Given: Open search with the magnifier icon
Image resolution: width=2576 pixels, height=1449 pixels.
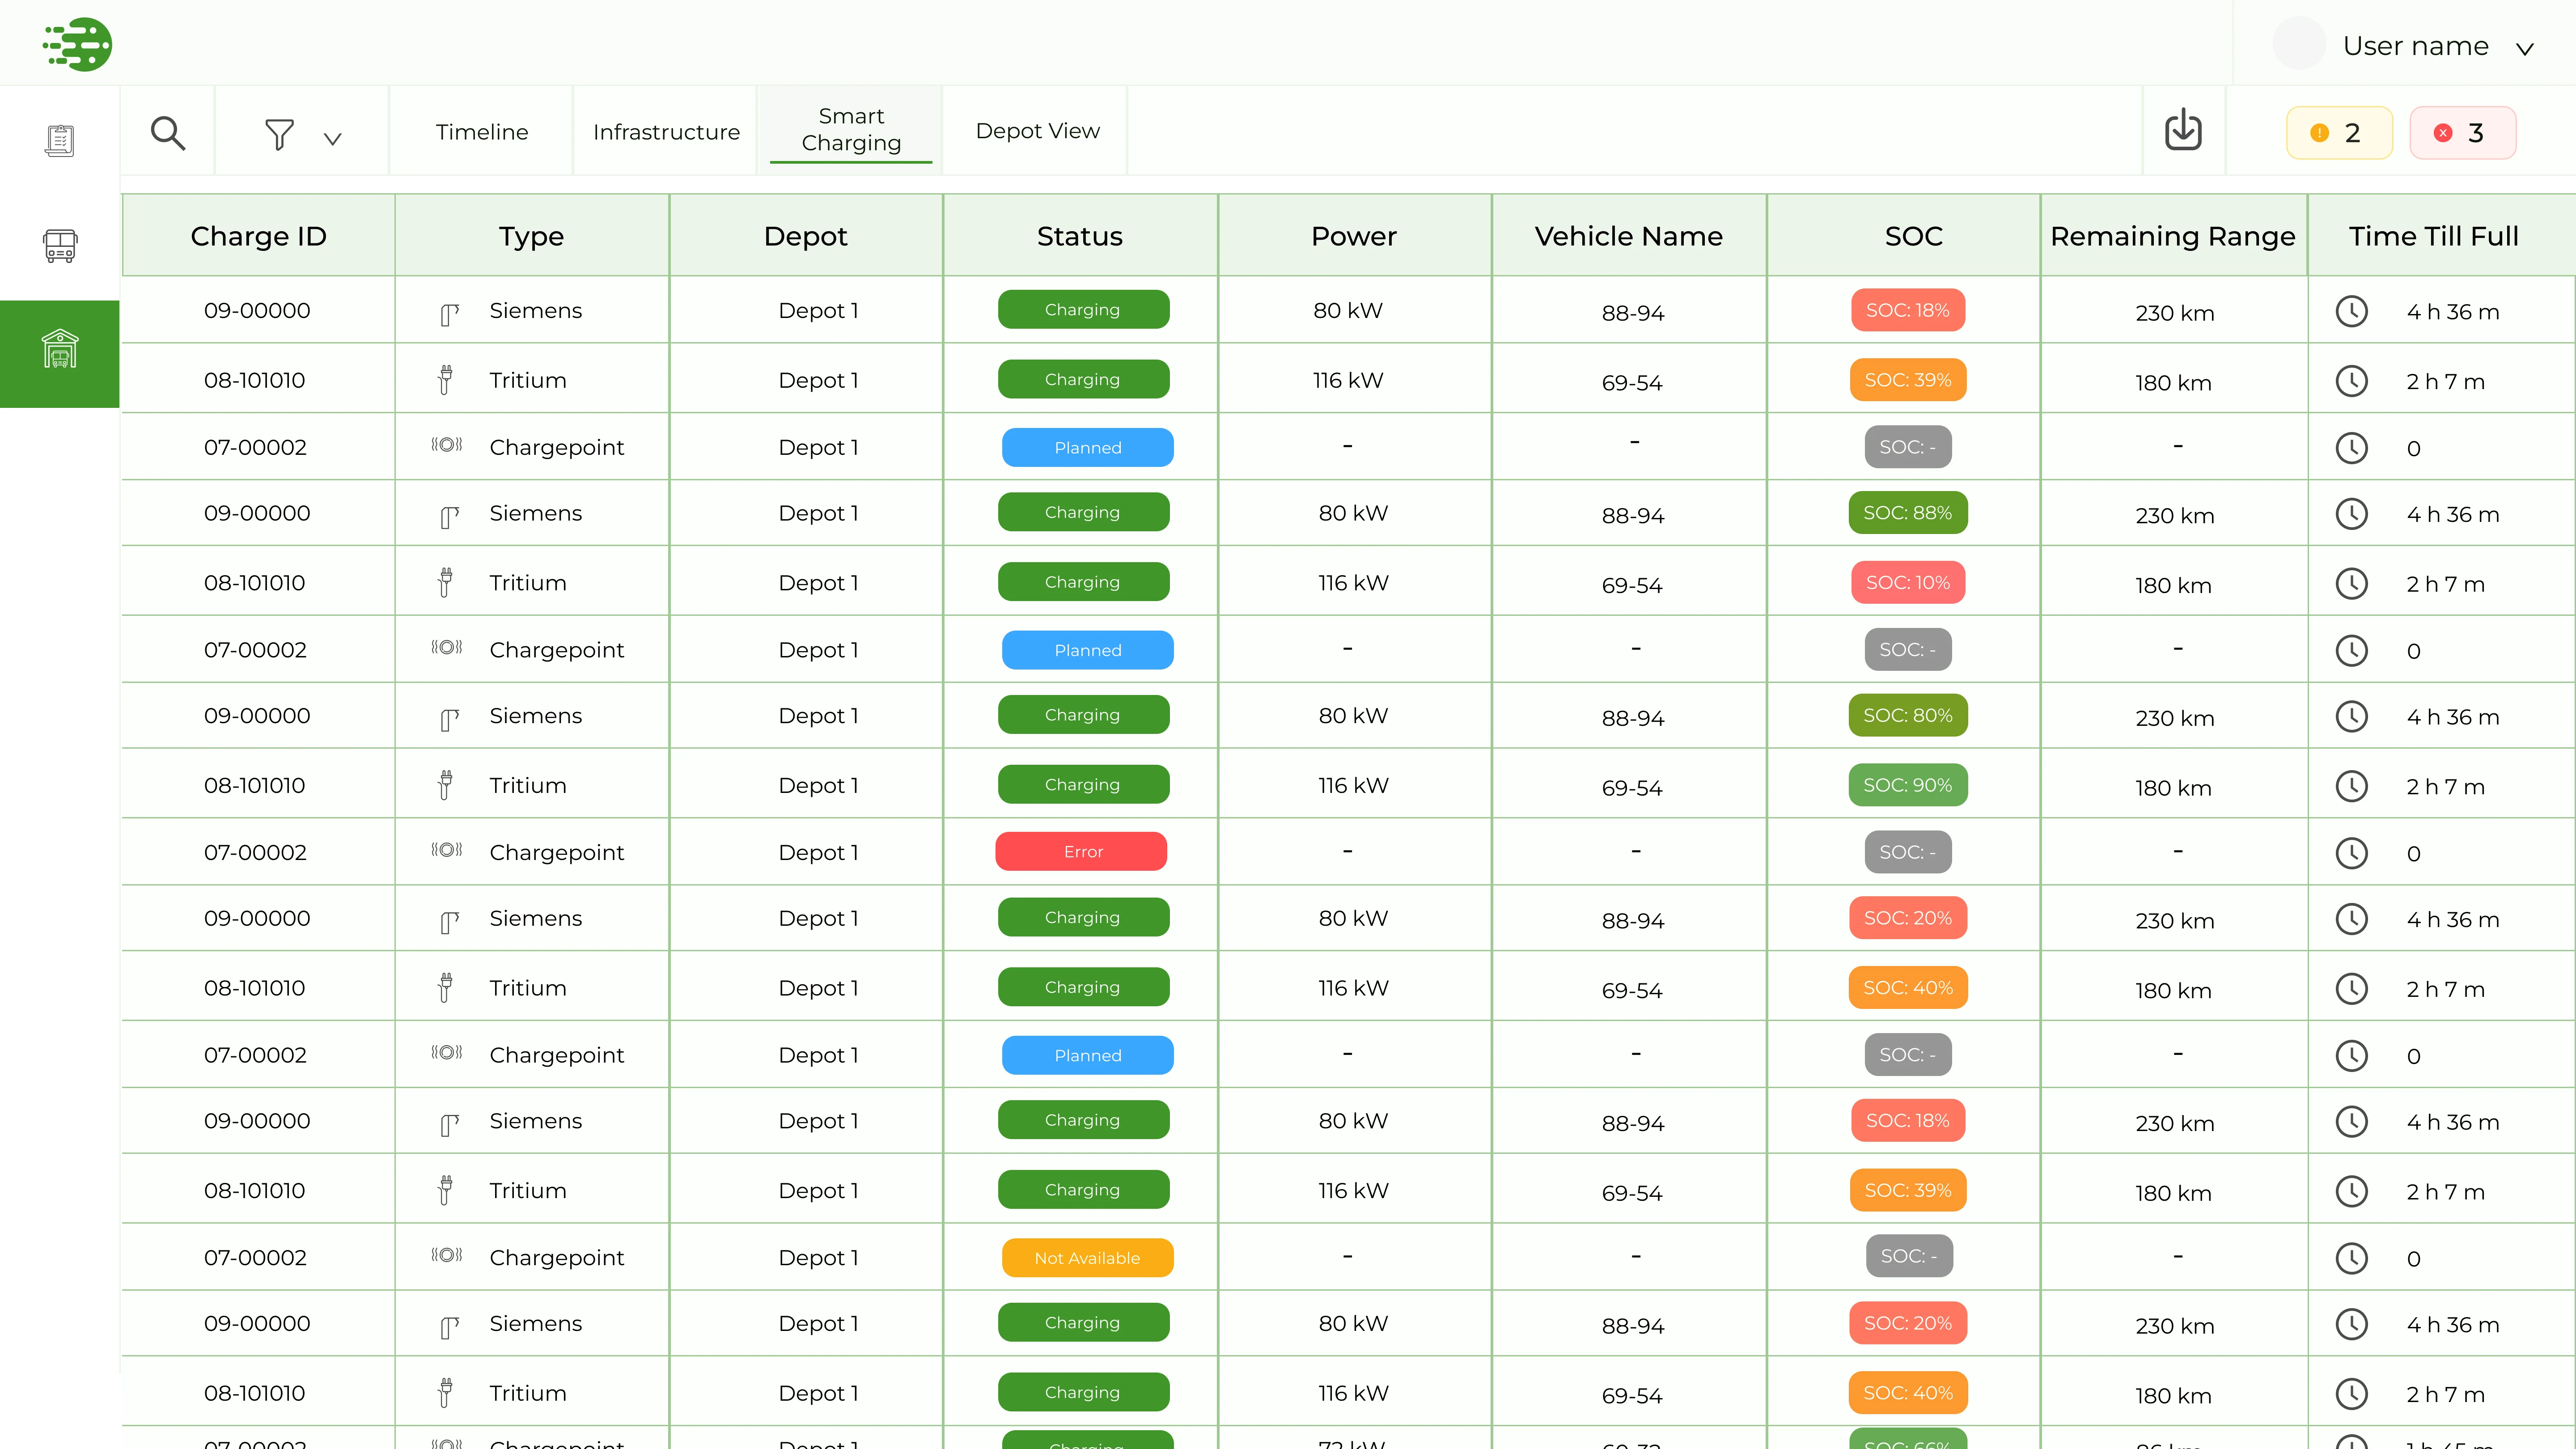Looking at the screenshot, I should click(168, 133).
